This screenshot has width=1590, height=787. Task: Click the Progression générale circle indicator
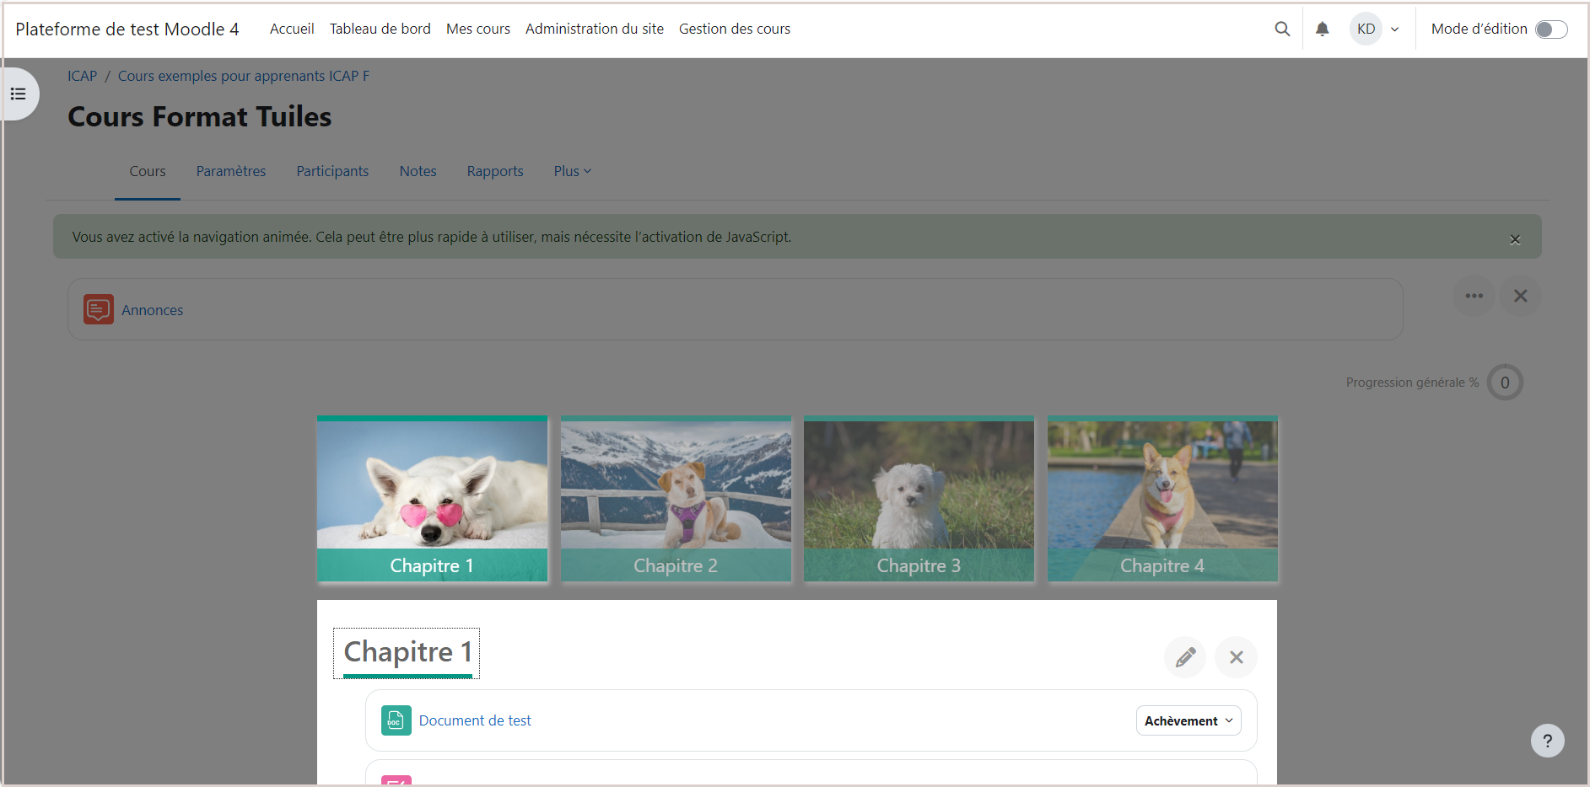point(1505,383)
